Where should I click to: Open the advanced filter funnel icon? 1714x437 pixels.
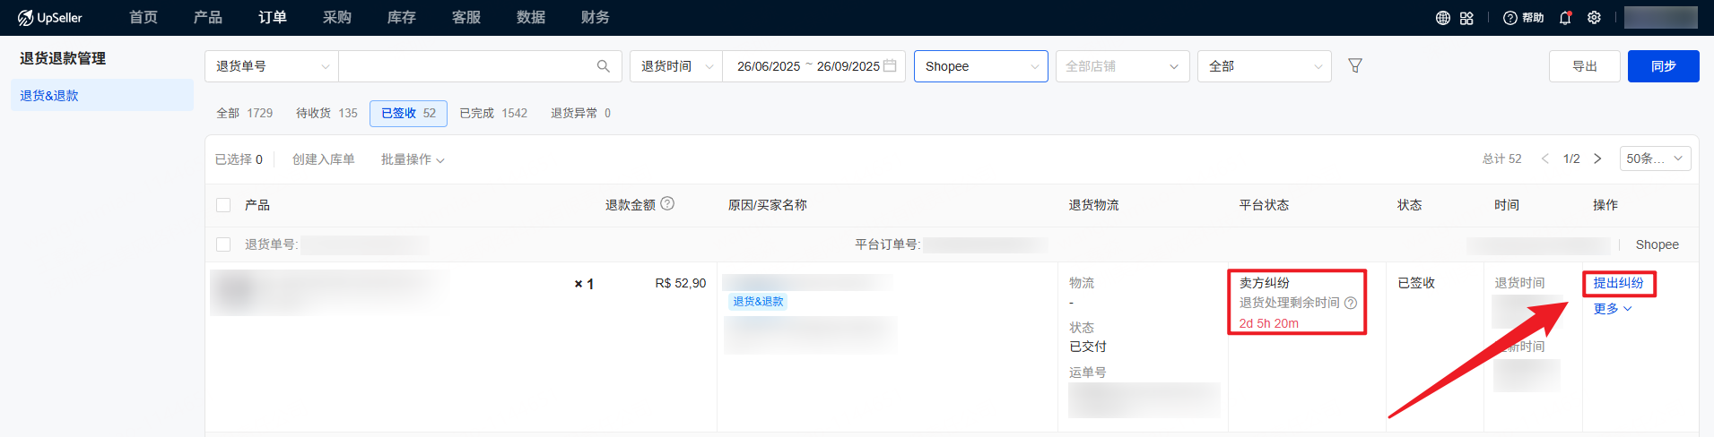tap(1355, 66)
